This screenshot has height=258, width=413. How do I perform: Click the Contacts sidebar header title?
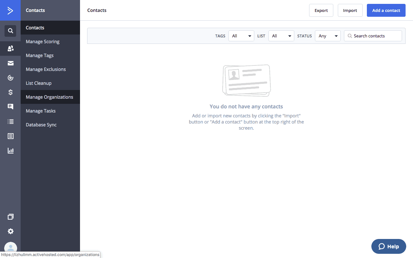[x=35, y=10]
